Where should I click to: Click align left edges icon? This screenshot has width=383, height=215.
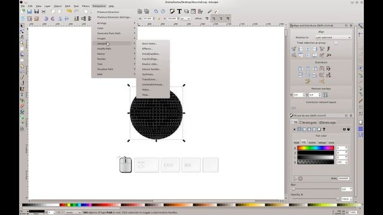point(300,49)
